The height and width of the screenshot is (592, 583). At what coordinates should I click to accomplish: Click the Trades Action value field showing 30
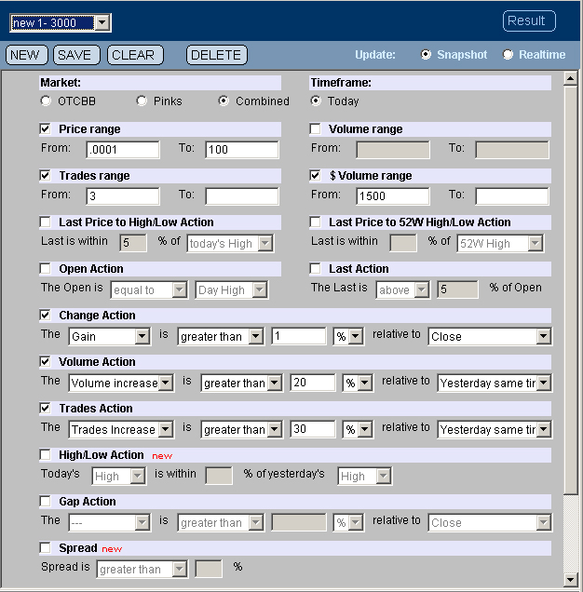tap(313, 429)
